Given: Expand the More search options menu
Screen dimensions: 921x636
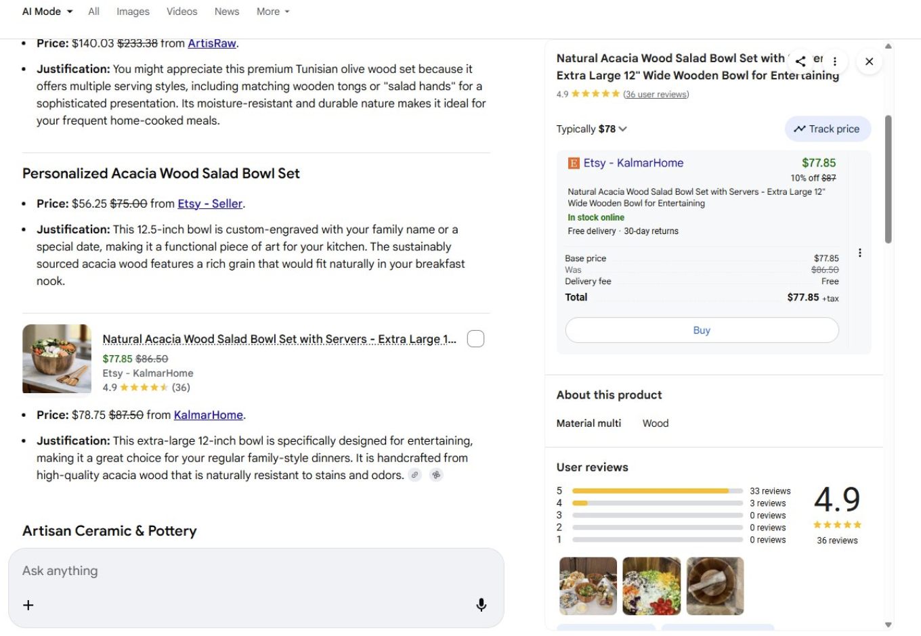Looking at the screenshot, I should pyautogui.click(x=272, y=12).
